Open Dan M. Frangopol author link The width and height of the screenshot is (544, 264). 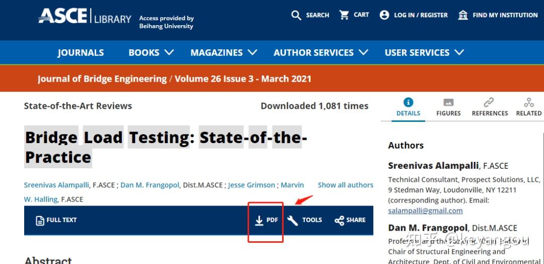(150, 185)
